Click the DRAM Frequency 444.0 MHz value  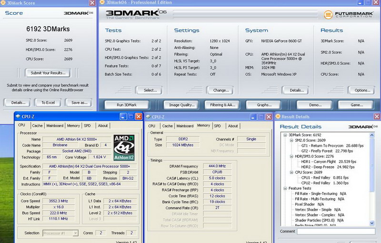[x=217, y=166]
